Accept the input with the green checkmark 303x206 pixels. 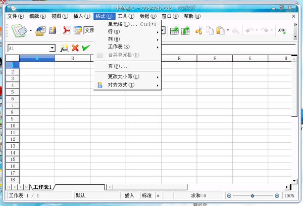click(86, 48)
